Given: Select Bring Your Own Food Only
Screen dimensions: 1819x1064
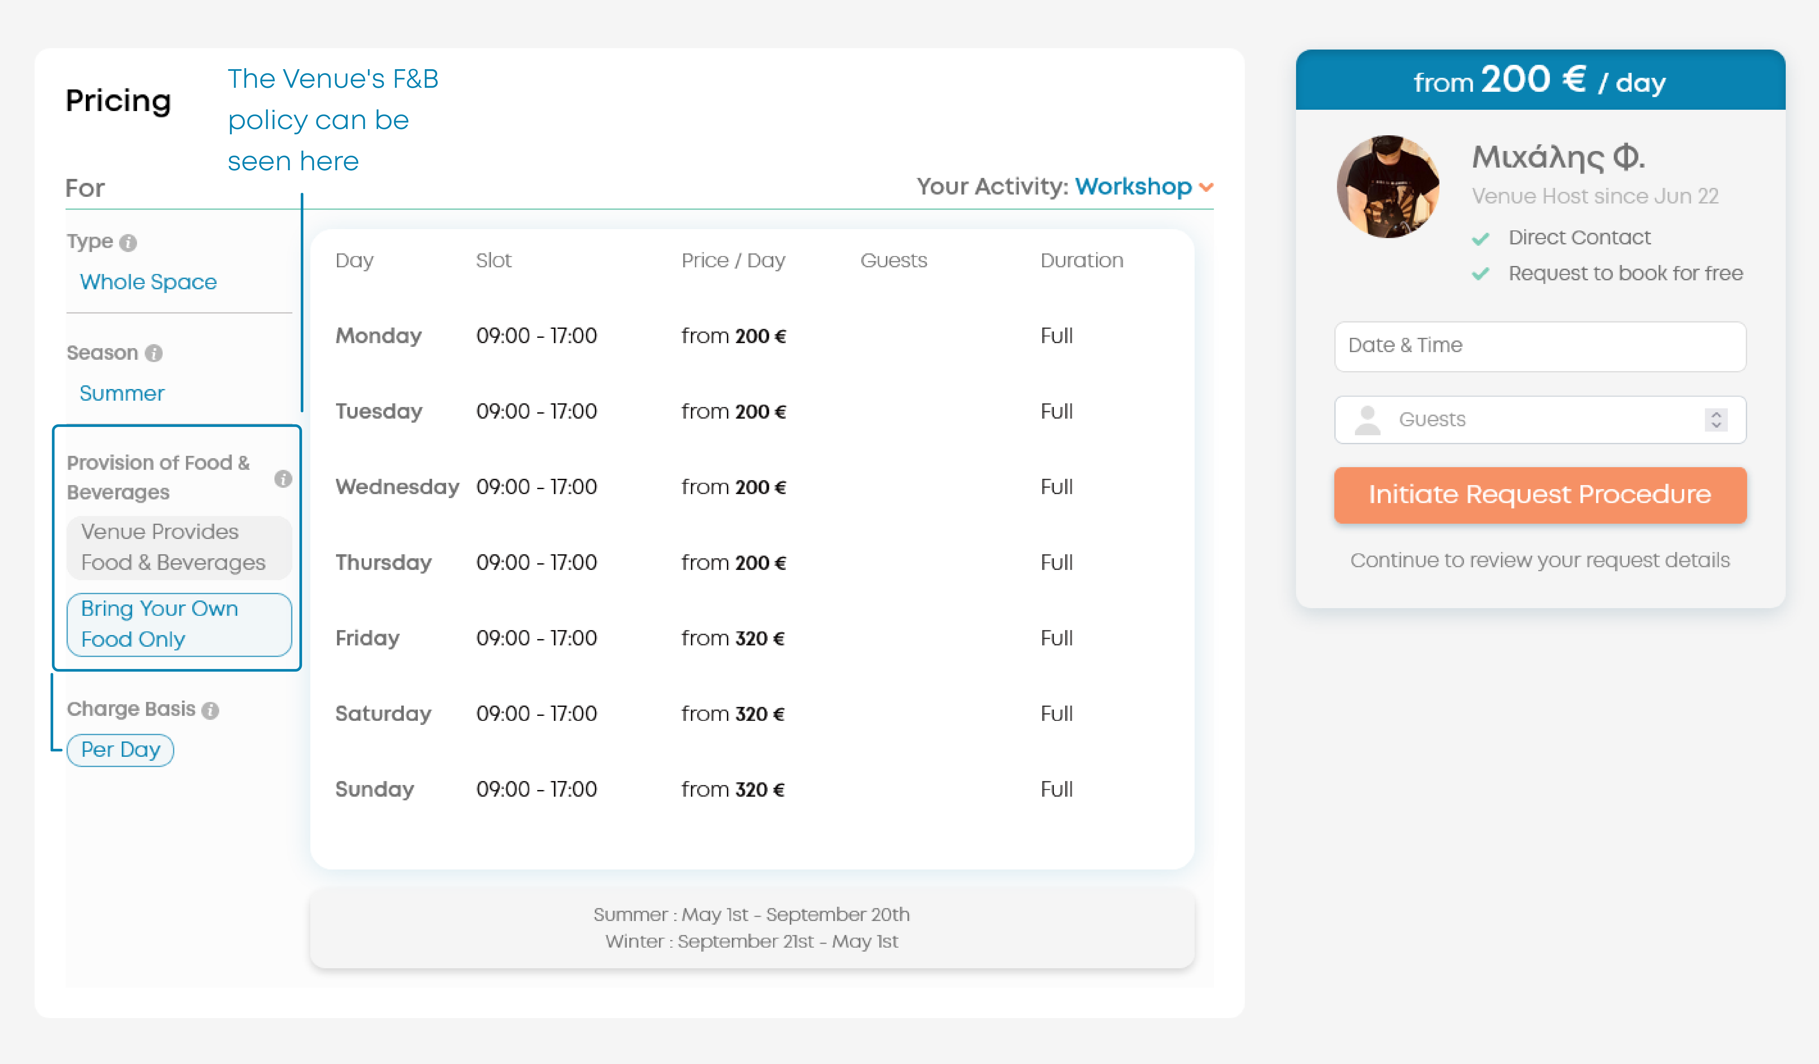Looking at the screenshot, I should coord(179,625).
